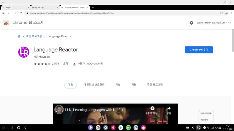Click the 확장 프로그램 breadcrumb link
234x131 pixels.
point(34,36)
